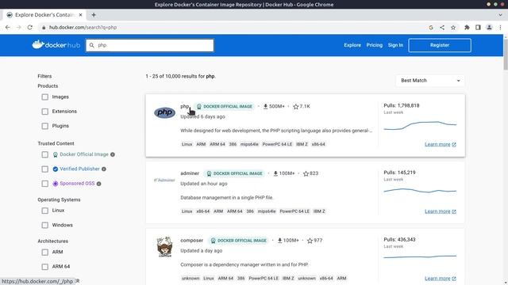Click the forward navigation arrow
This screenshot has height=285, width=508.
click(18, 28)
